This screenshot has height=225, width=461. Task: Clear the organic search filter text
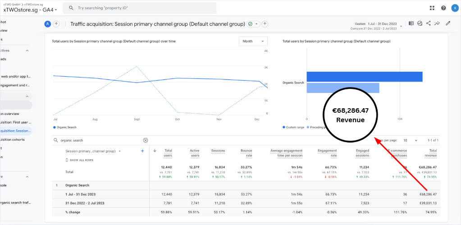tap(146, 140)
